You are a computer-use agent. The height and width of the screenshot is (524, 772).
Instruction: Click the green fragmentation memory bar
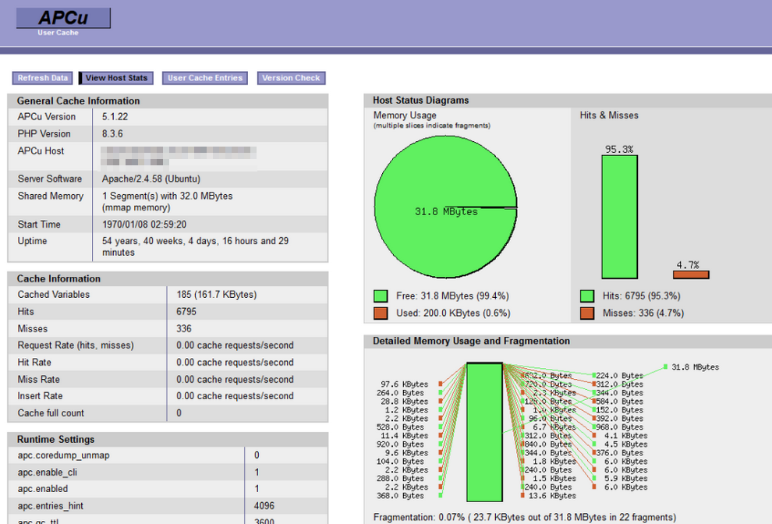click(484, 433)
